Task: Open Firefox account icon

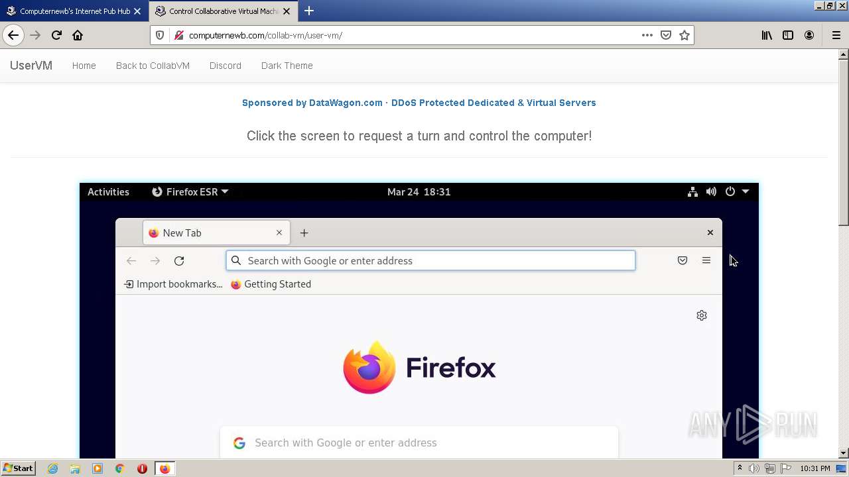Action: pyautogui.click(x=809, y=35)
